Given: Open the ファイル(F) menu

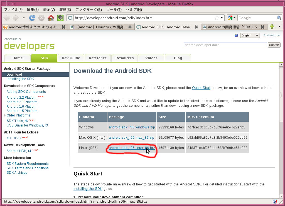Looking at the screenshot, I should [13, 10].
